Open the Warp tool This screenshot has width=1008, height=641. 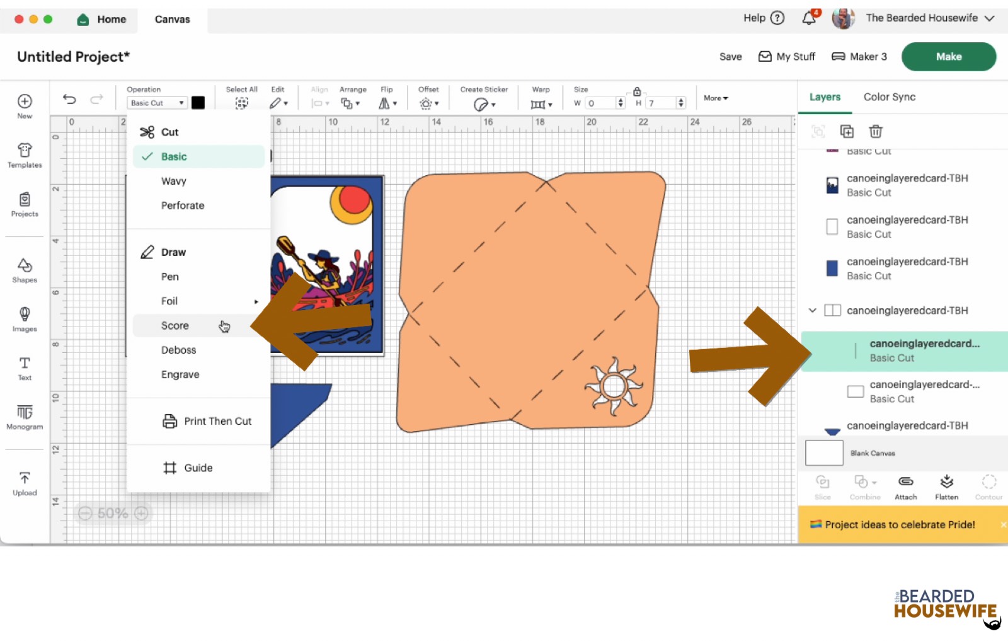541,104
